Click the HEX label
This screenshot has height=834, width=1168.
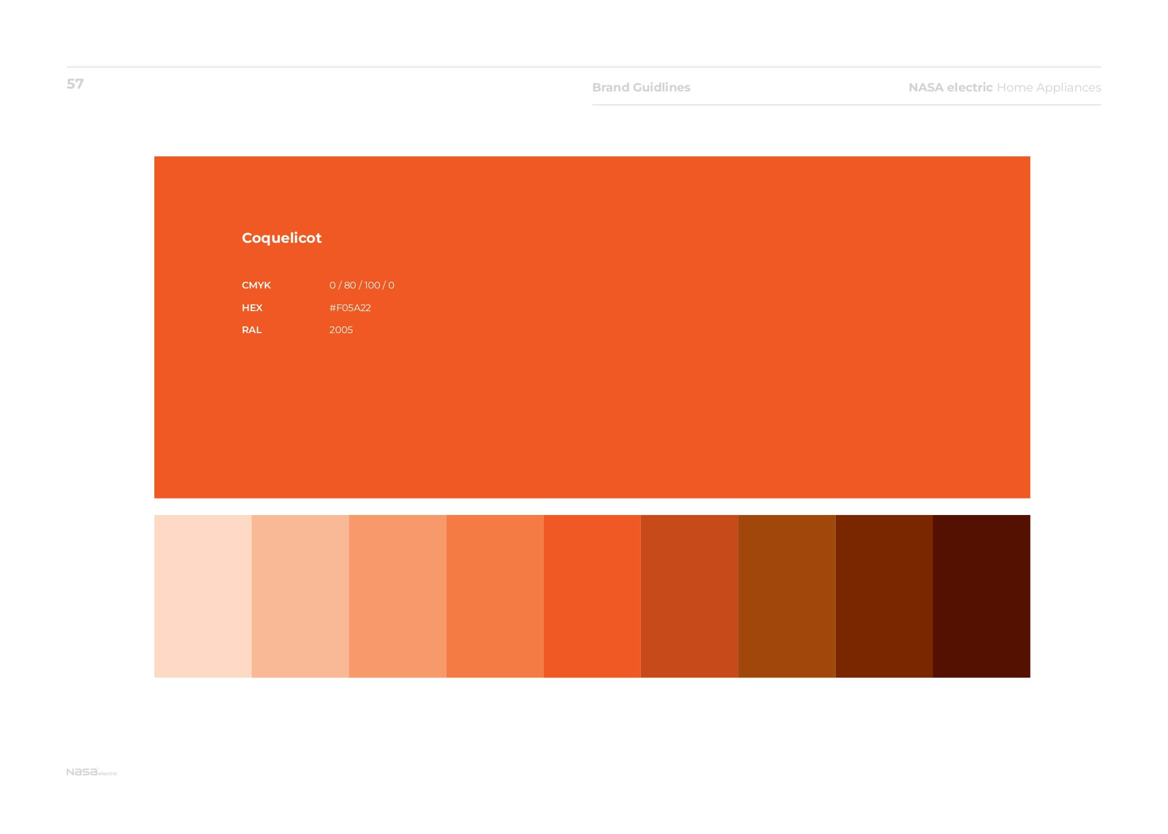[x=252, y=308]
